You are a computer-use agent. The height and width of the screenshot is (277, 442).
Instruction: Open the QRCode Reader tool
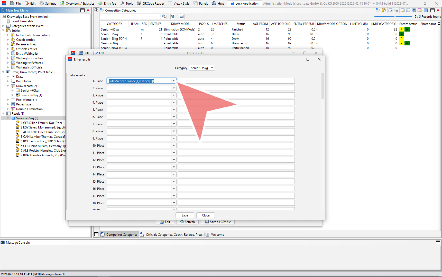(x=151, y=3)
